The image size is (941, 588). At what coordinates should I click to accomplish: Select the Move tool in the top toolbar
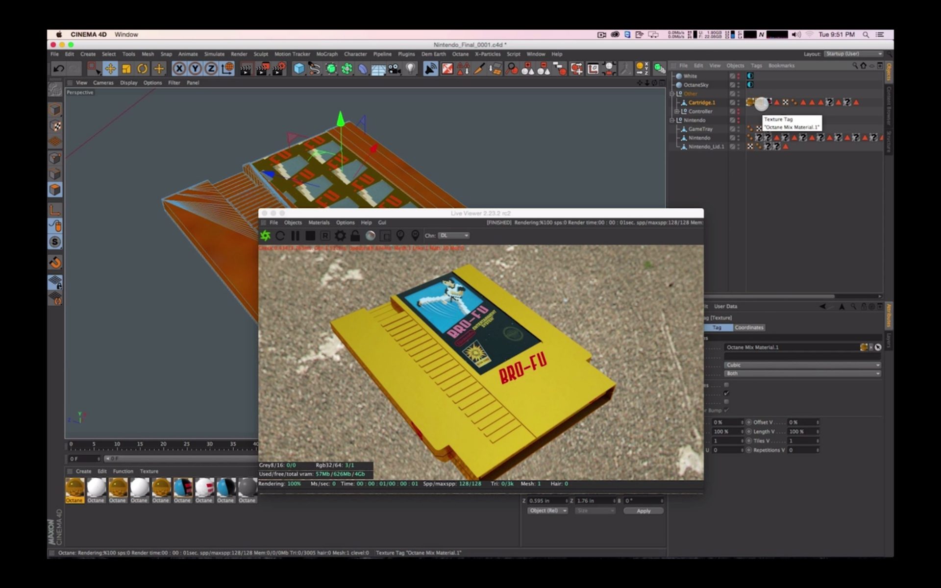coord(110,69)
